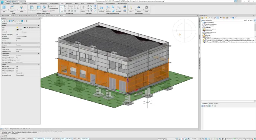
Task: Open the BIM Архитектура ribbon tab
Action: click(110, 3)
